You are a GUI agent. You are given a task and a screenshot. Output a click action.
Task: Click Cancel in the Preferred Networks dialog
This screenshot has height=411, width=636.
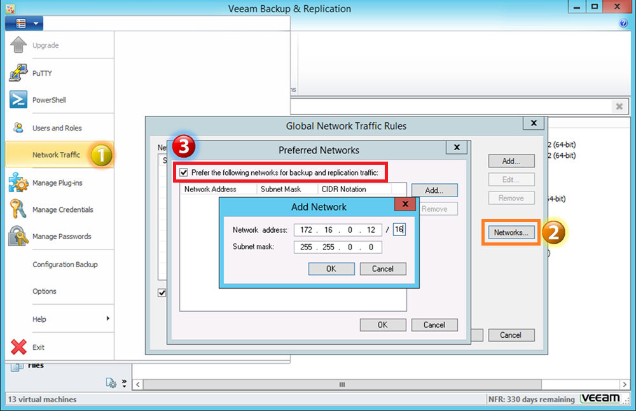click(434, 324)
